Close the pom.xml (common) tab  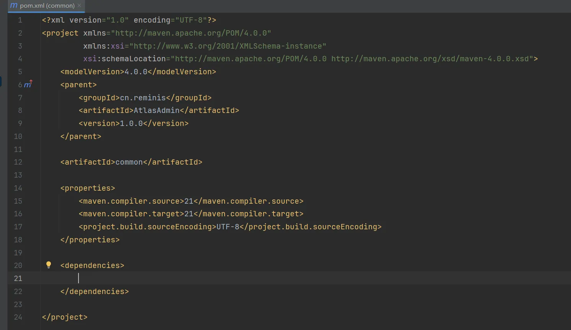click(79, 5)
